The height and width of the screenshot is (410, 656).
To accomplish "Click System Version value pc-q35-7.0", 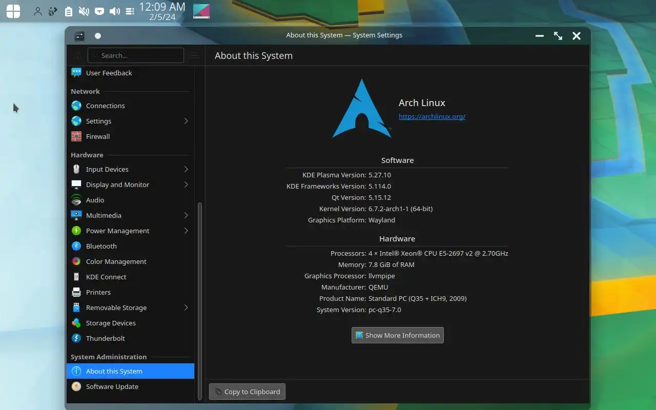I will [385, 310].
